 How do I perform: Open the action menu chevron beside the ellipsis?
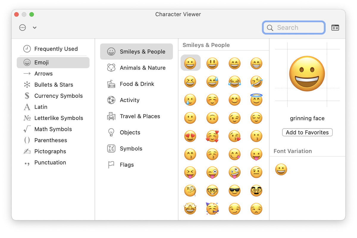tap(35, 27)
